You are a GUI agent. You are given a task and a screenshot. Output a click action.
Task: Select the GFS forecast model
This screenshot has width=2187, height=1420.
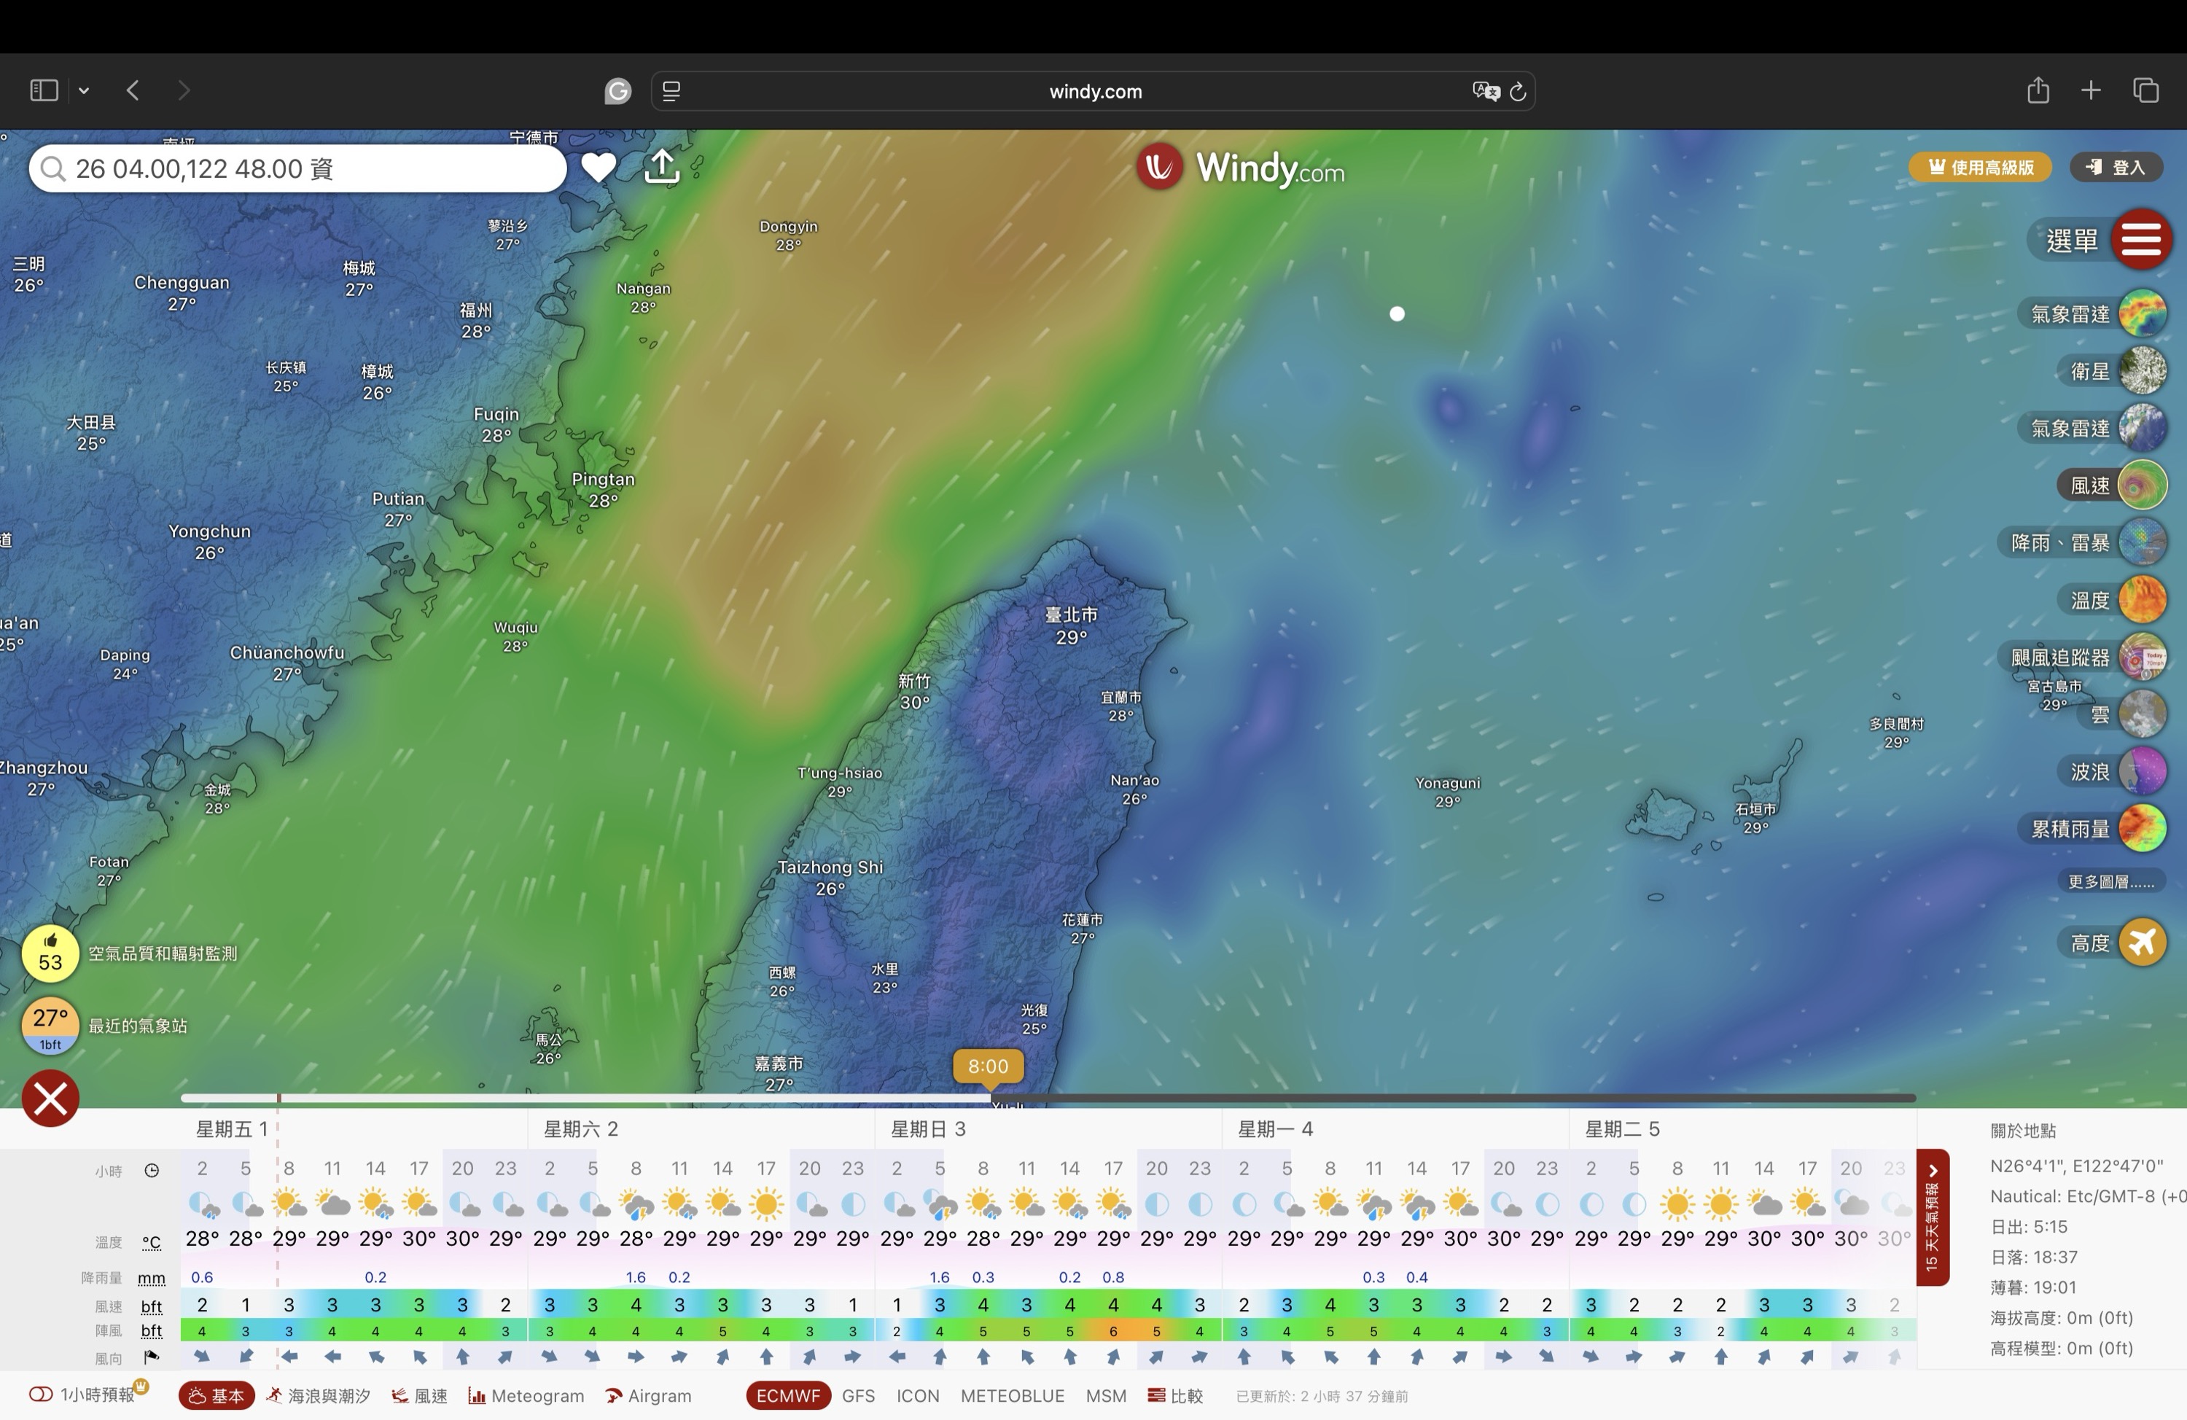coord(858,1395)
